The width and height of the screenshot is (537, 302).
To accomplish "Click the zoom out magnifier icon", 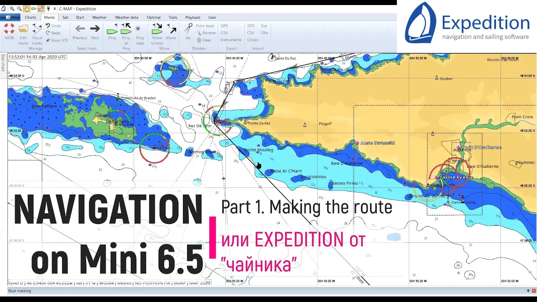I will [x=19, y=8].
